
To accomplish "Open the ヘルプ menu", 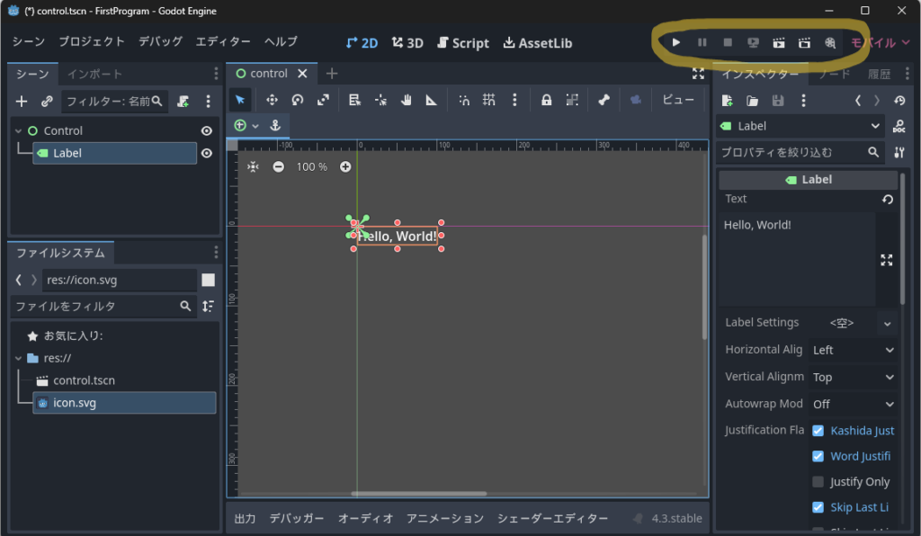I will tap(281, 41).
